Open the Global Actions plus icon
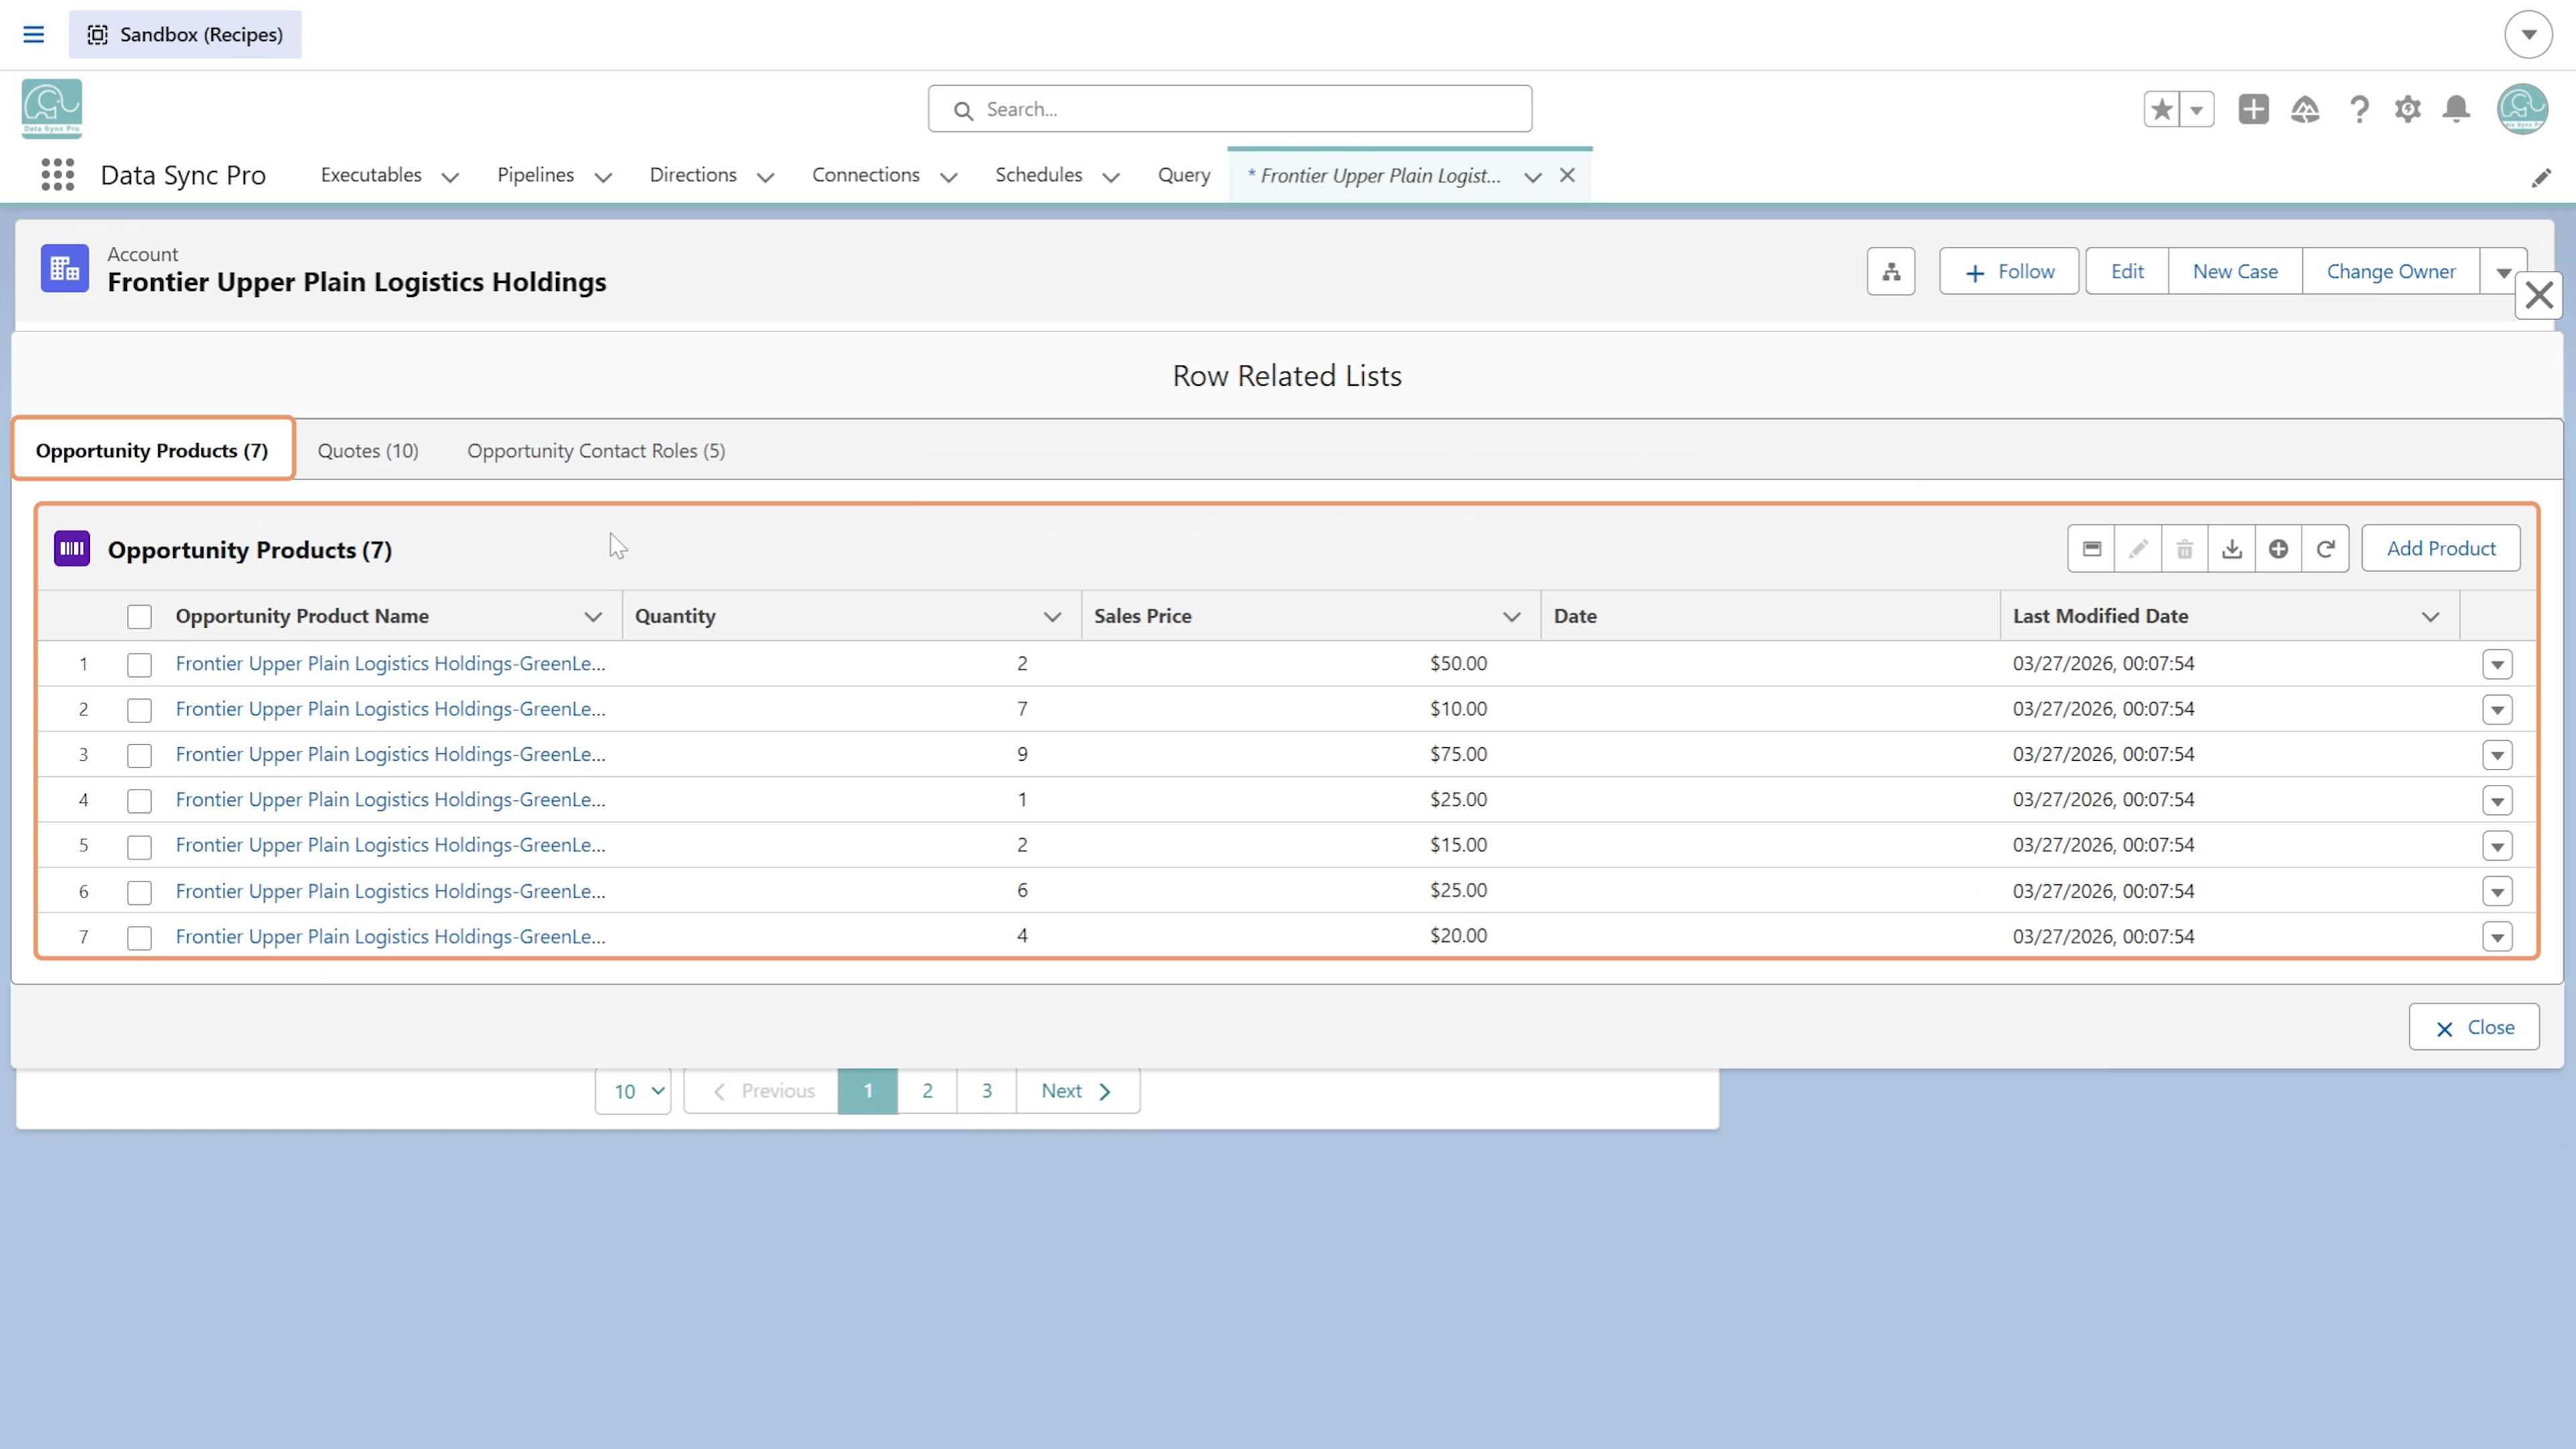Image resolution: width=2576 pixels, height=1449 pixels. point(2254,109)
